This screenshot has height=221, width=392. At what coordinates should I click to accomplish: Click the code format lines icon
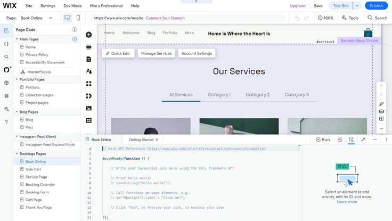point(340,140)
